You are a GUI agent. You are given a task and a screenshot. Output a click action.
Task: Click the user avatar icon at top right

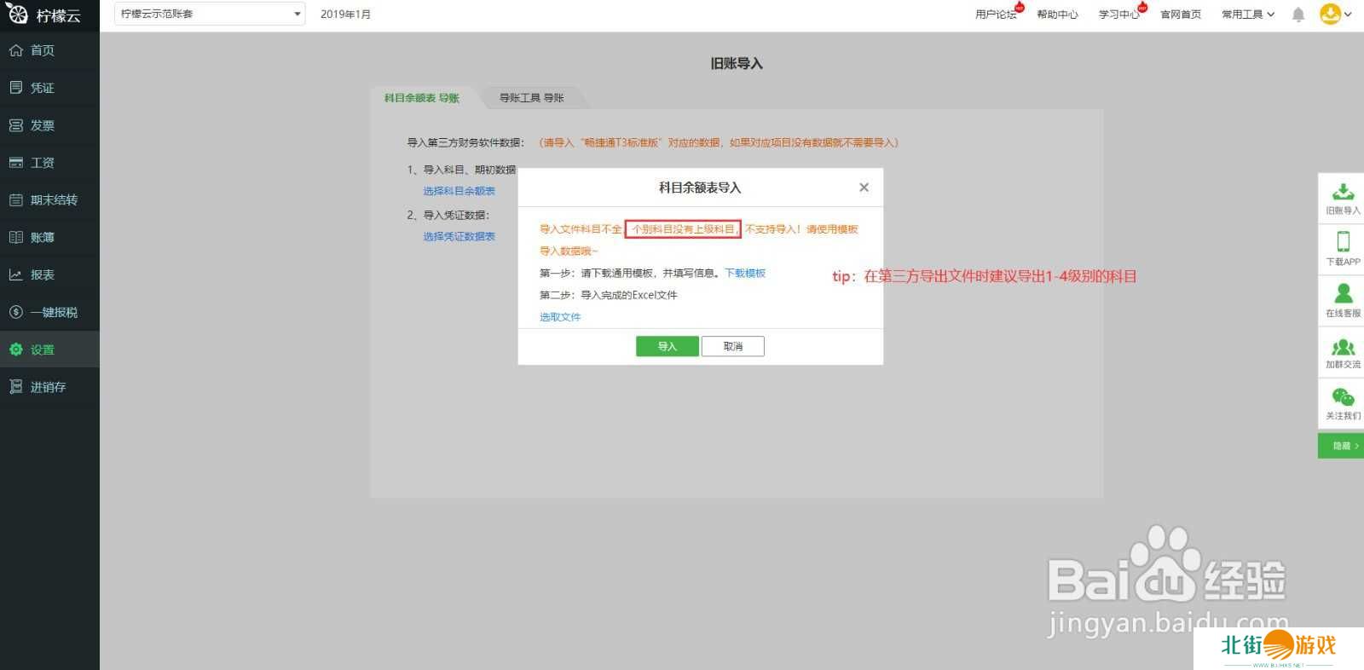[x=1329, y=14]
